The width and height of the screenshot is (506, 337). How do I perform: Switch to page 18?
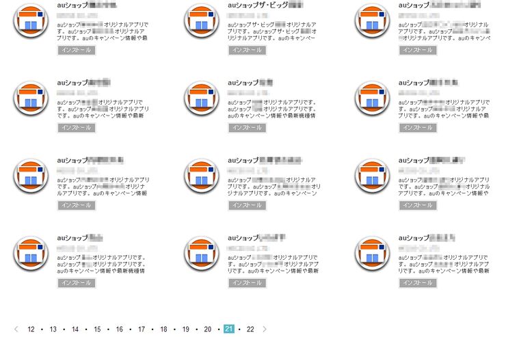(x=163, y=329)
